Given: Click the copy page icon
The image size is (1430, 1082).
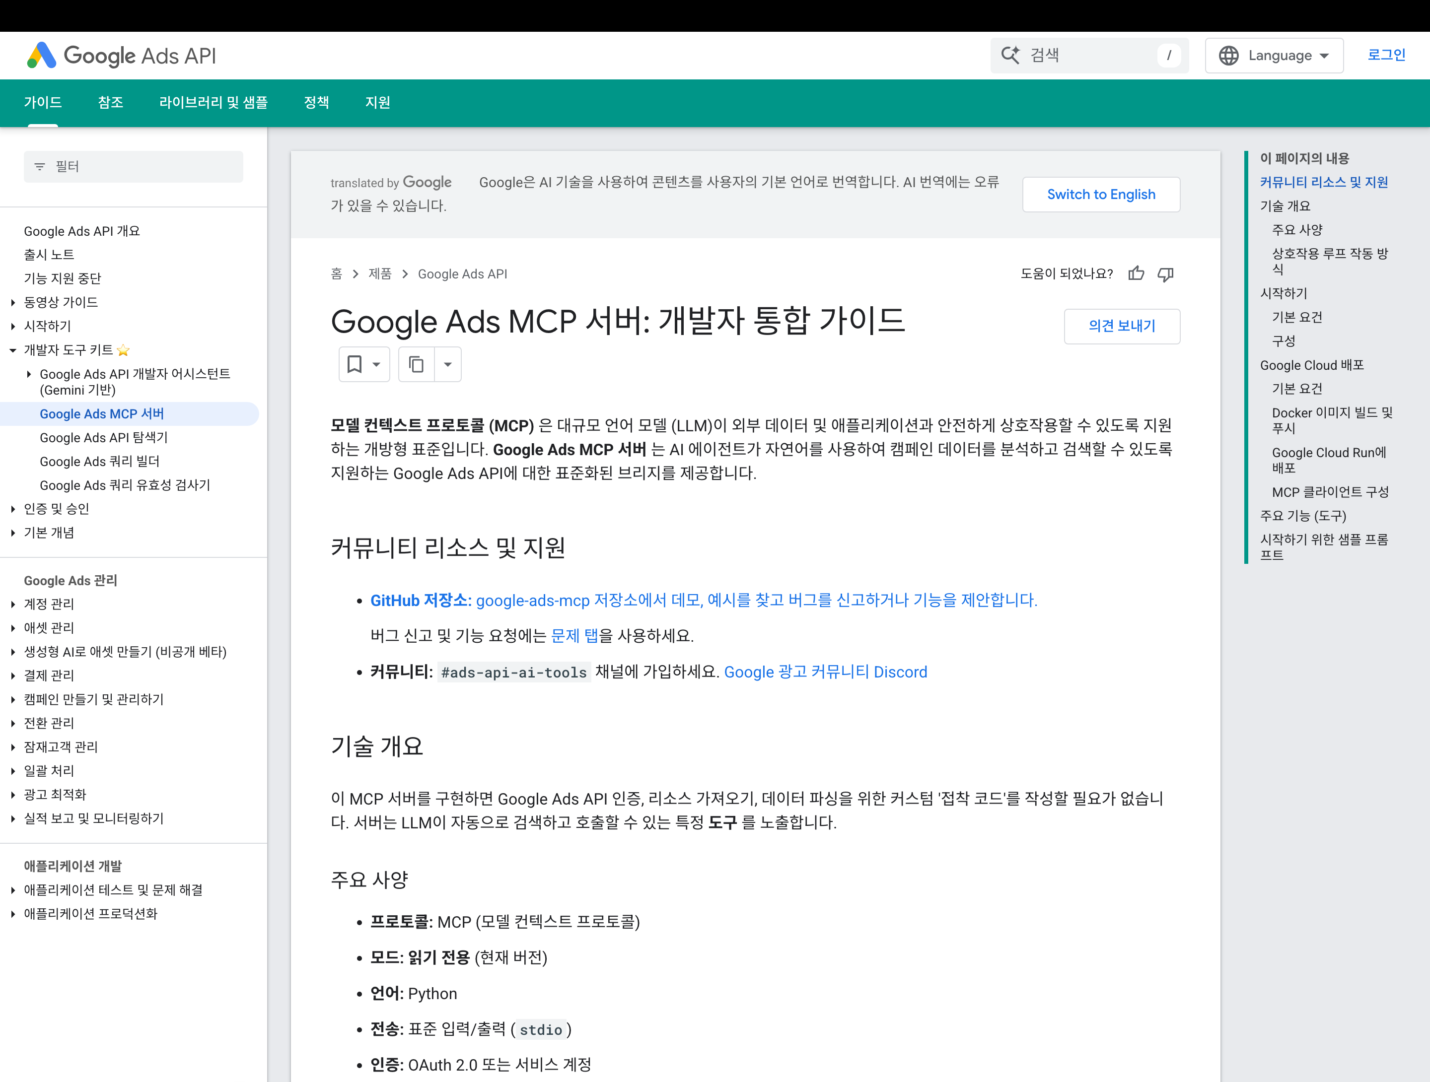Looking at the screenshot, I should point(416,364).
